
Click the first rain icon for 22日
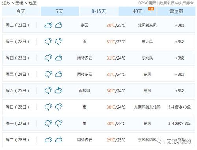48,41
